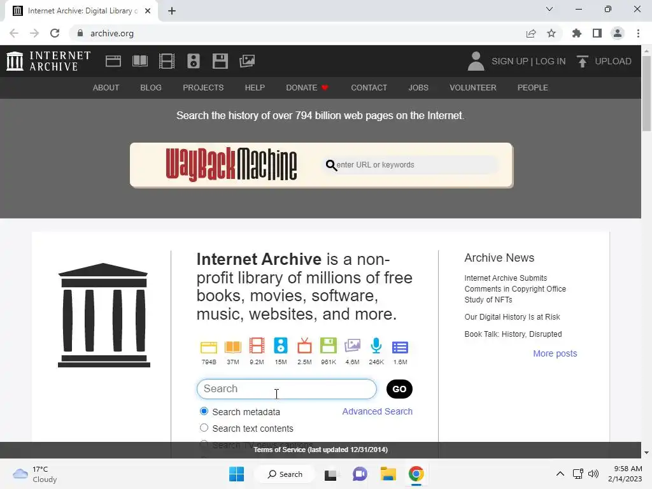Open the Book Talk: History, Disrupted post
Screen dimensions: 652x489
(x=513, y=334)
